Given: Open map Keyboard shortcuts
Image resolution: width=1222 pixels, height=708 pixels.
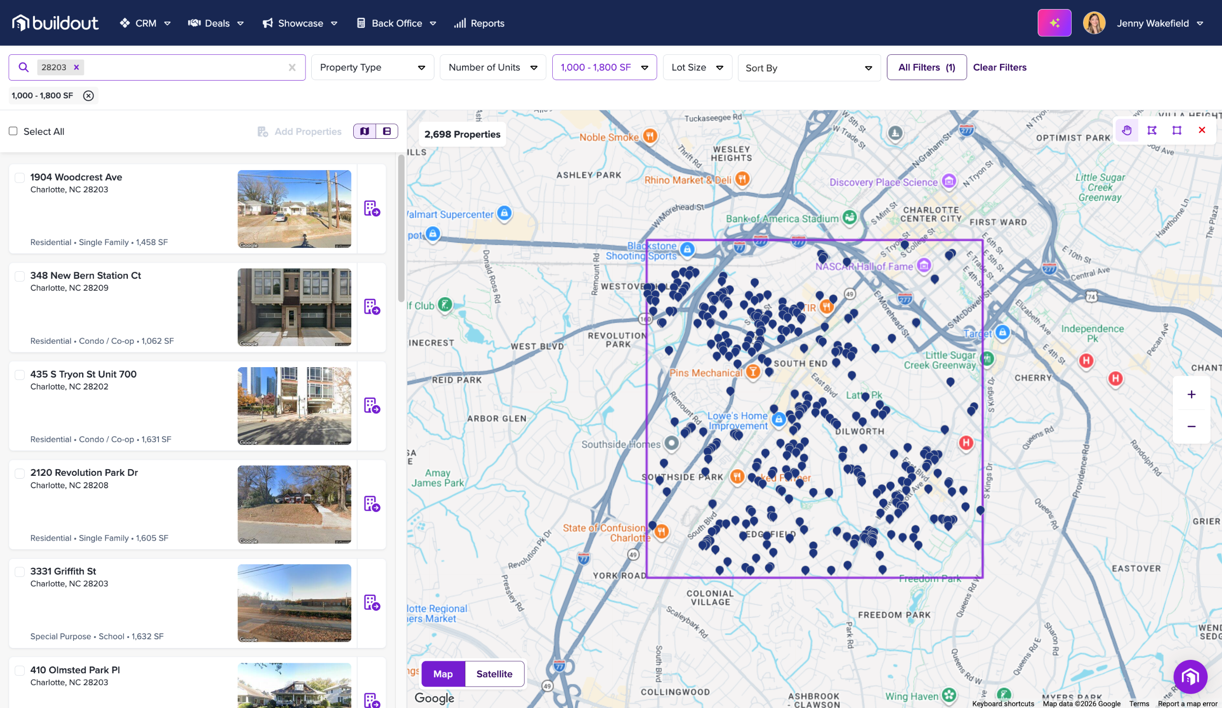Looking at the screenshot, I should tap(1003, 703).
